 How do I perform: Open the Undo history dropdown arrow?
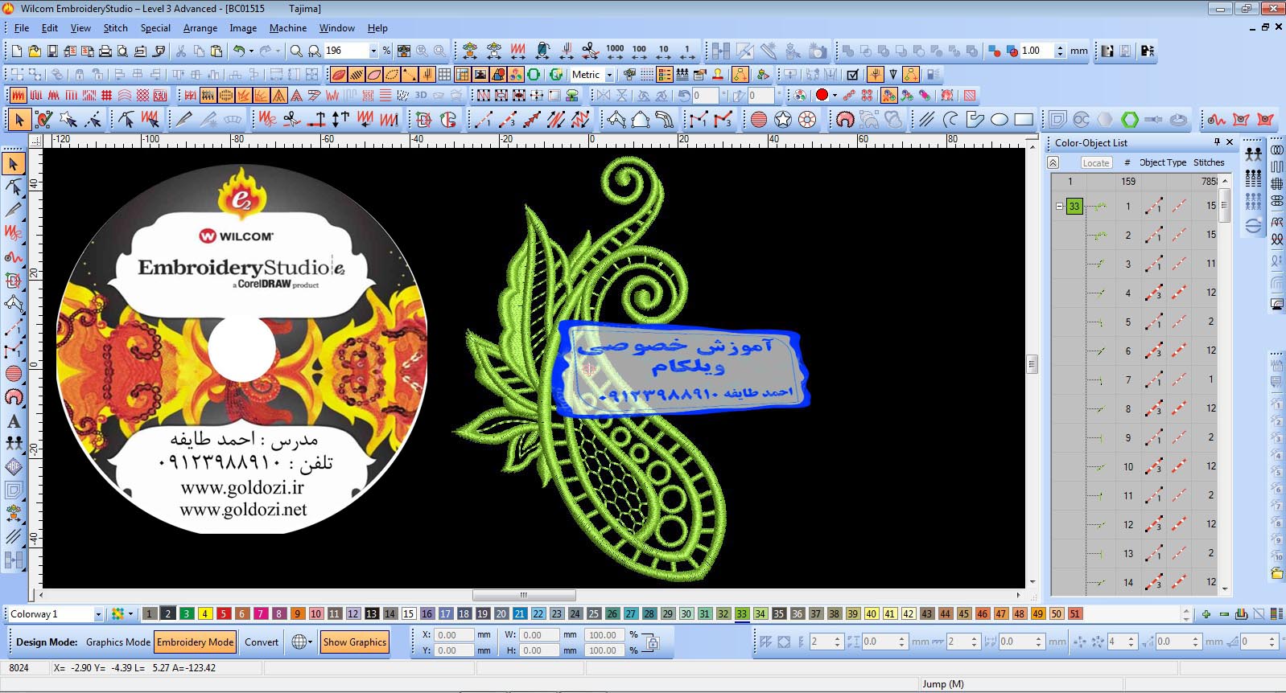pyautogui.click(x=251, y=51)
